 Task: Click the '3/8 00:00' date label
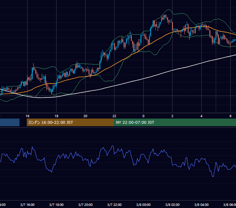[x=143, y=205]
